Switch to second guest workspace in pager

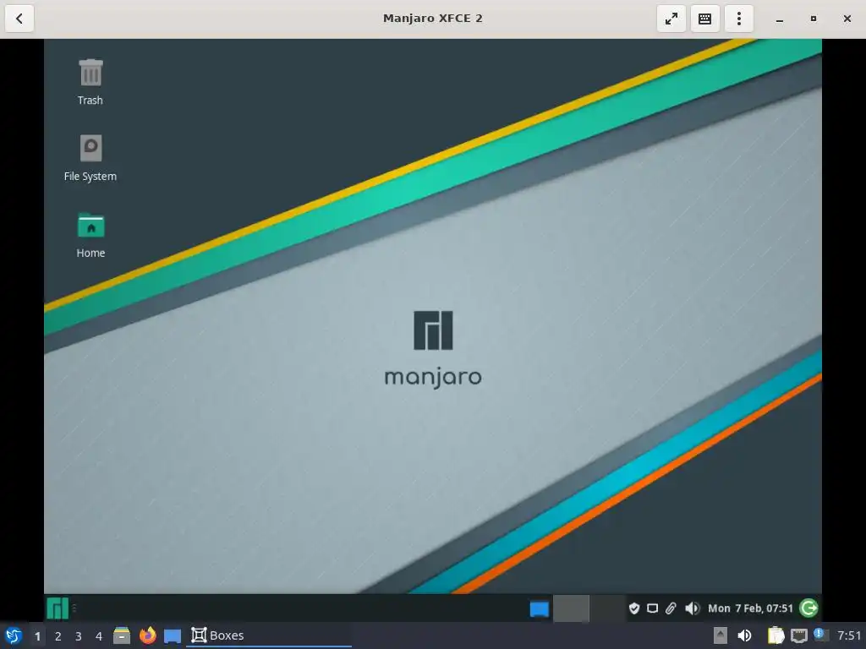point(607,608)
